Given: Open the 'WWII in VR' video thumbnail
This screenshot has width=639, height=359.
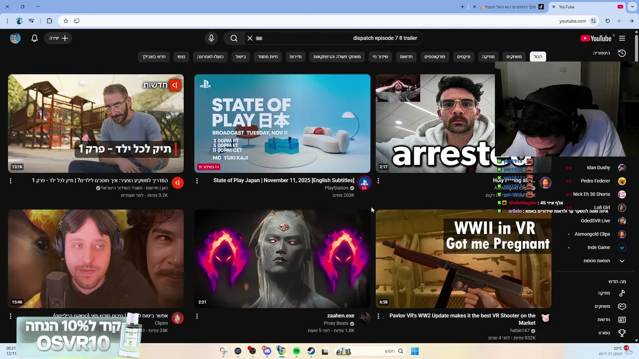Looking at the screenshot, I should [463, 259].
